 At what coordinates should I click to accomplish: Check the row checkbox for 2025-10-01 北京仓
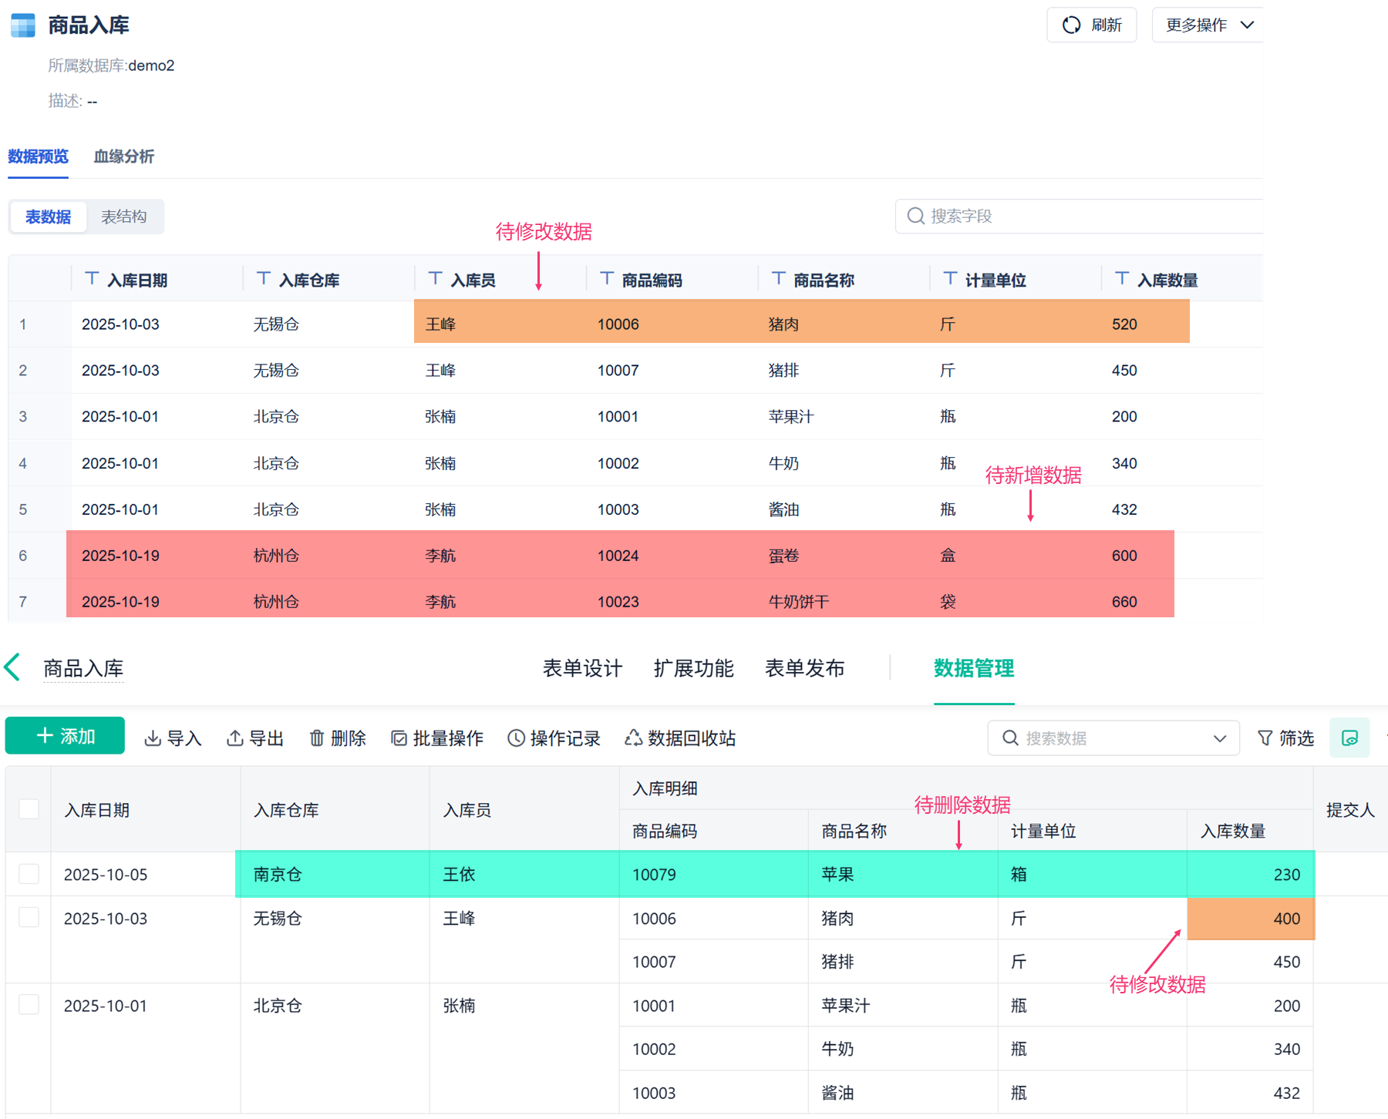pyautogui.click(x=29, y=1004)
